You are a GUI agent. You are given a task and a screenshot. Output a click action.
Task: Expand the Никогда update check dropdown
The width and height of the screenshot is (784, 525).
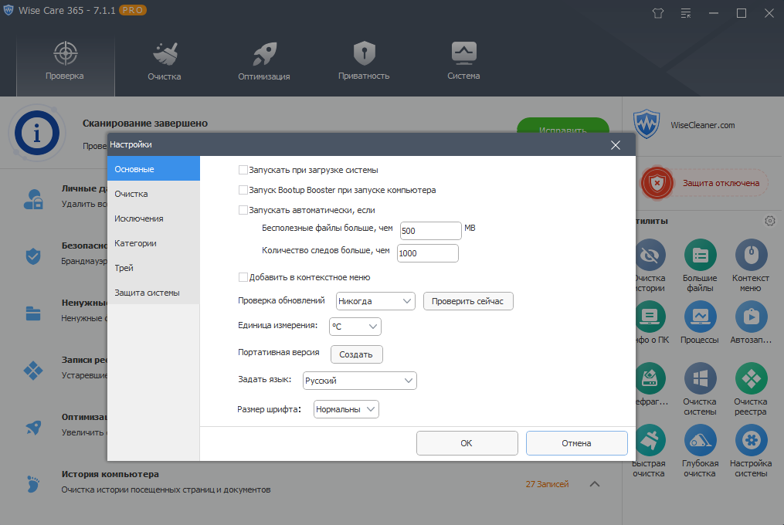[375, 301]
